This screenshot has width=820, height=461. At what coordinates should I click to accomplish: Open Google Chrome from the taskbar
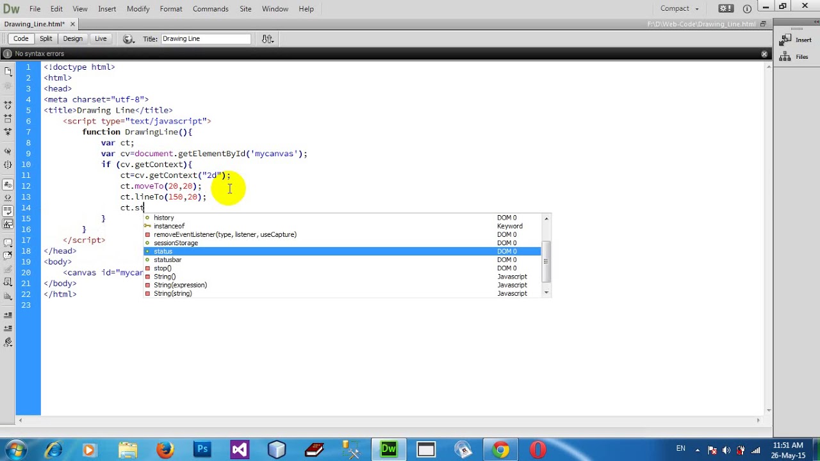tap(500, 449)
